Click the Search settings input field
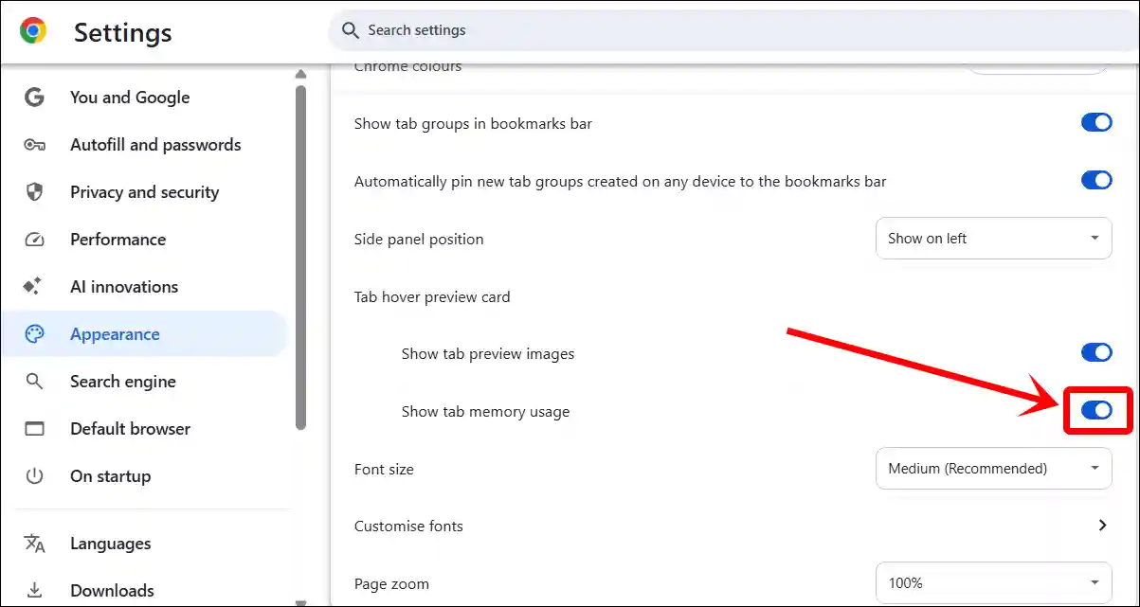 (734, 30)
